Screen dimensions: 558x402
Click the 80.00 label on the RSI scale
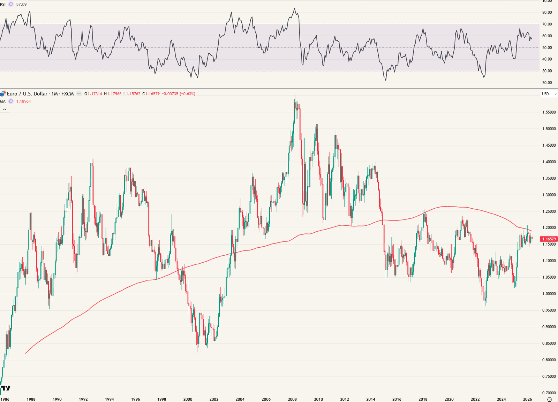click(547, 12)
